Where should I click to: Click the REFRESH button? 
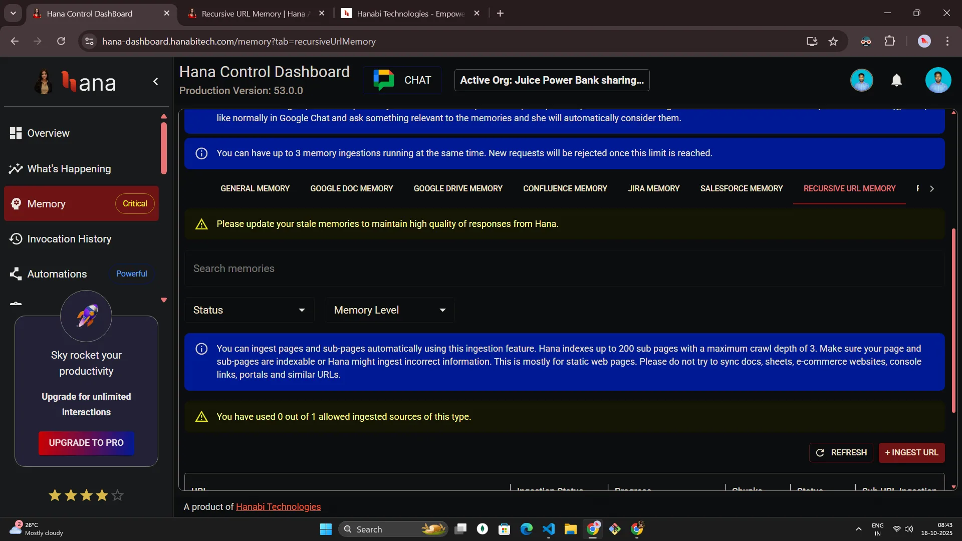click(841, 452)
